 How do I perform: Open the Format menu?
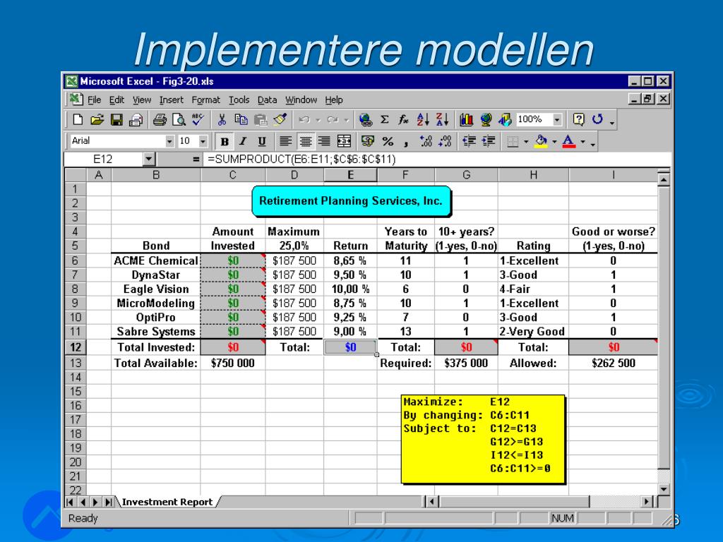pyautogui.click(x=205, y=100)
